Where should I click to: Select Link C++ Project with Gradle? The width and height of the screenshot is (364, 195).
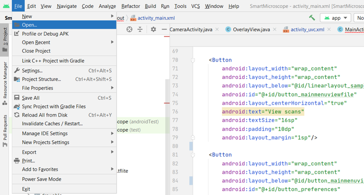(x=64, y=61)
